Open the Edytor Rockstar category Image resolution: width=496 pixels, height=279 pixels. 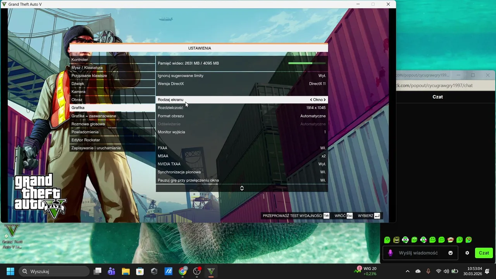click(112, 140)
